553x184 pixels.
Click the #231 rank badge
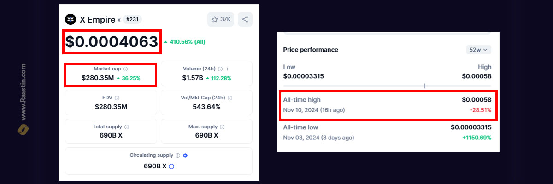pos(132,19)
